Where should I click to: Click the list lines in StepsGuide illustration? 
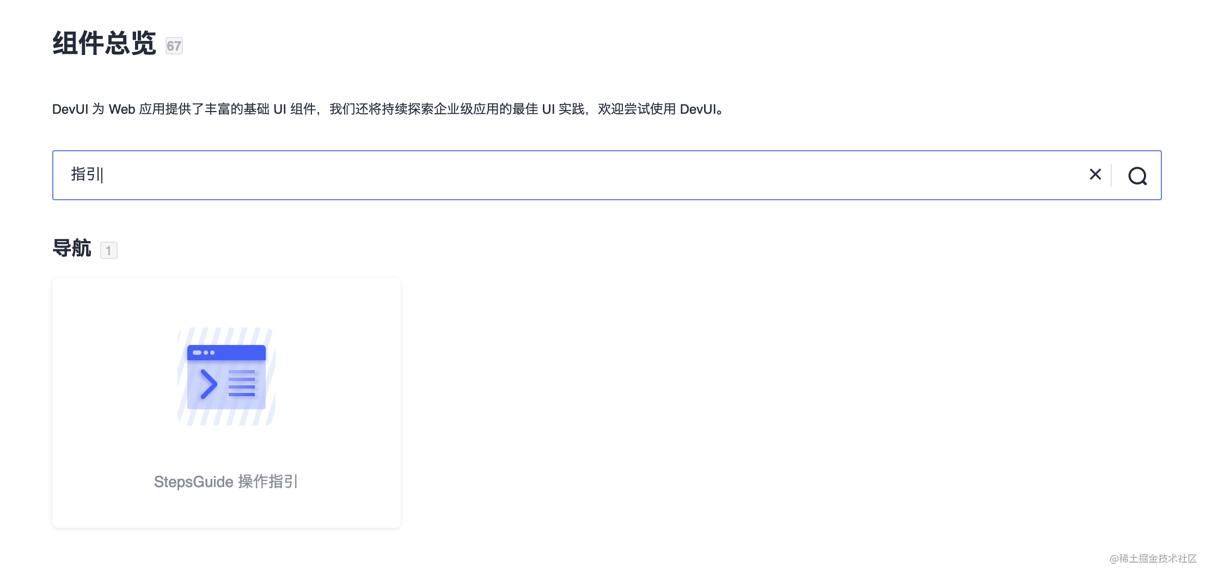(243, 384)
